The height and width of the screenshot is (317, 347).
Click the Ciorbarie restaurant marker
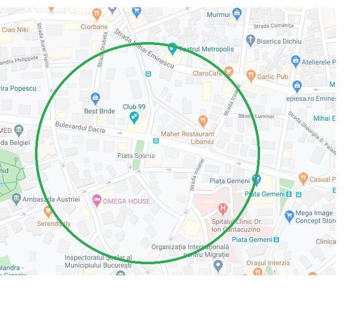click(x=97, y=14)
